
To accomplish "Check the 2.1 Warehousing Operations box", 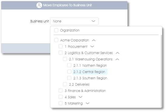I will coord(65,59).
